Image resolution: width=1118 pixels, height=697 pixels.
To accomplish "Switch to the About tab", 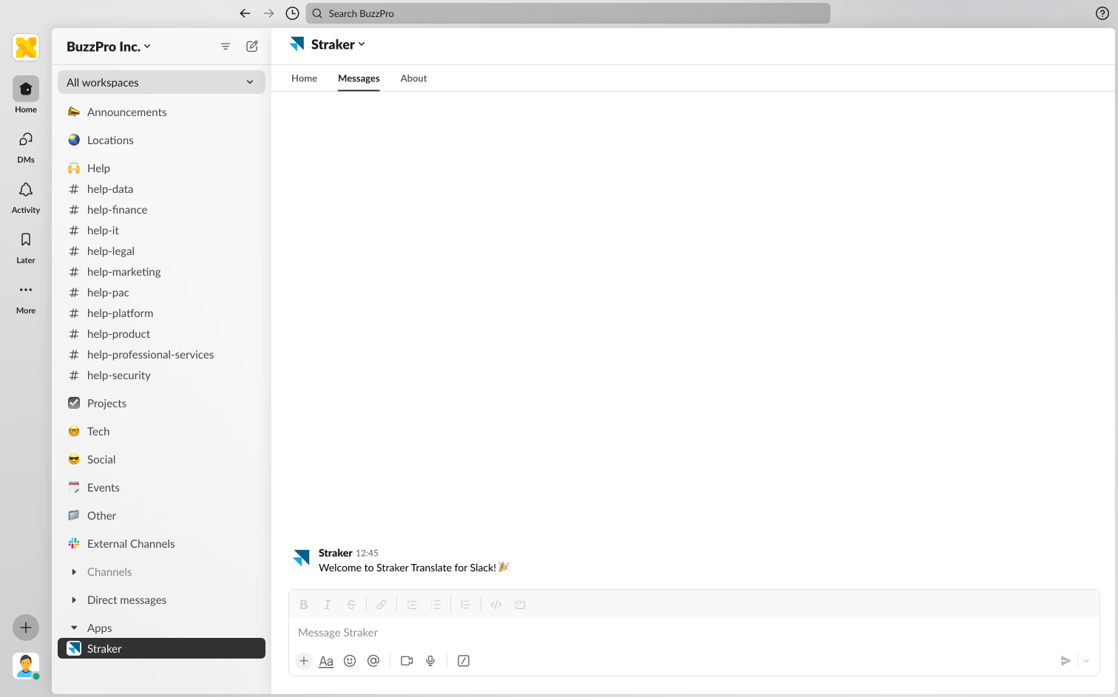I will (x=413, y=78).
